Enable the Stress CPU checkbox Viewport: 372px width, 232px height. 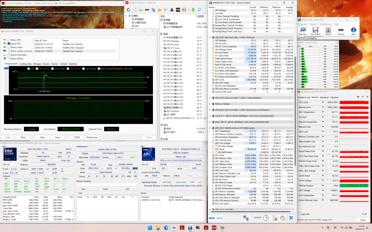pyautogui.click(x=9, y=40)
